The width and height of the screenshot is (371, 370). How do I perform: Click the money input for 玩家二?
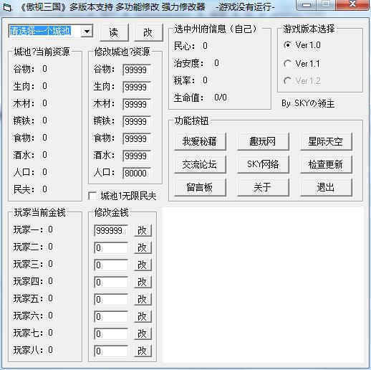[x=111, y=248]
